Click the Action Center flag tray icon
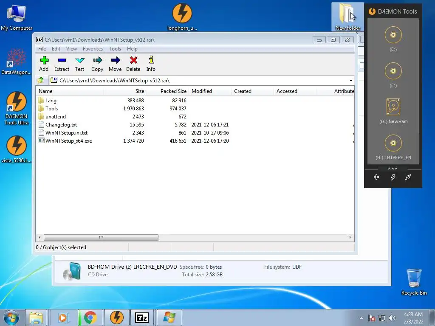Image resolution: width=435 pixels, height=326 pixels. point(372,318)
